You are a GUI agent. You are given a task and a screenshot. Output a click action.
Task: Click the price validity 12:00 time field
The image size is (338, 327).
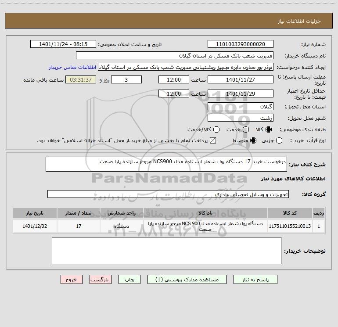point(174,93)
